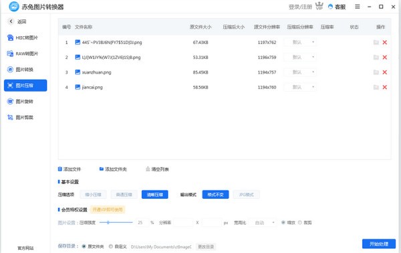This screenshot has height=253, width=401.
Task: Open 官方网站 link in the sidebar
Action: pos(25,248)
